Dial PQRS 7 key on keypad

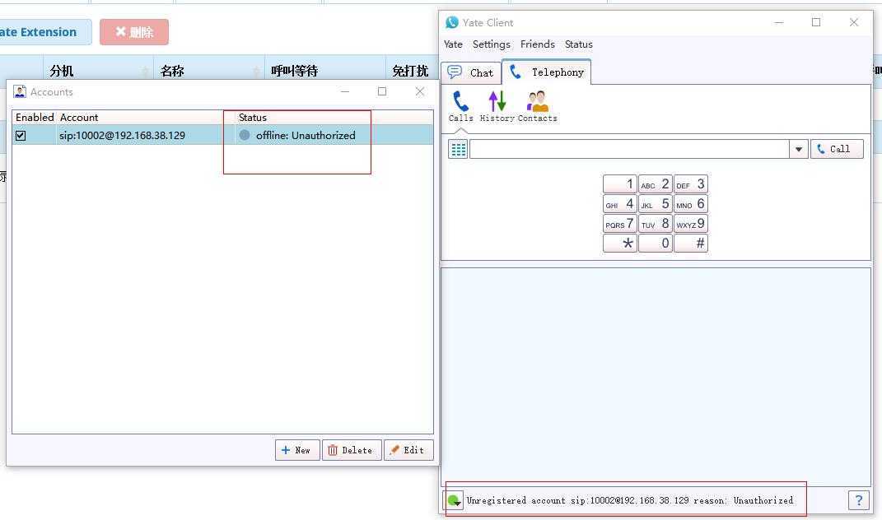coord(620,224)
